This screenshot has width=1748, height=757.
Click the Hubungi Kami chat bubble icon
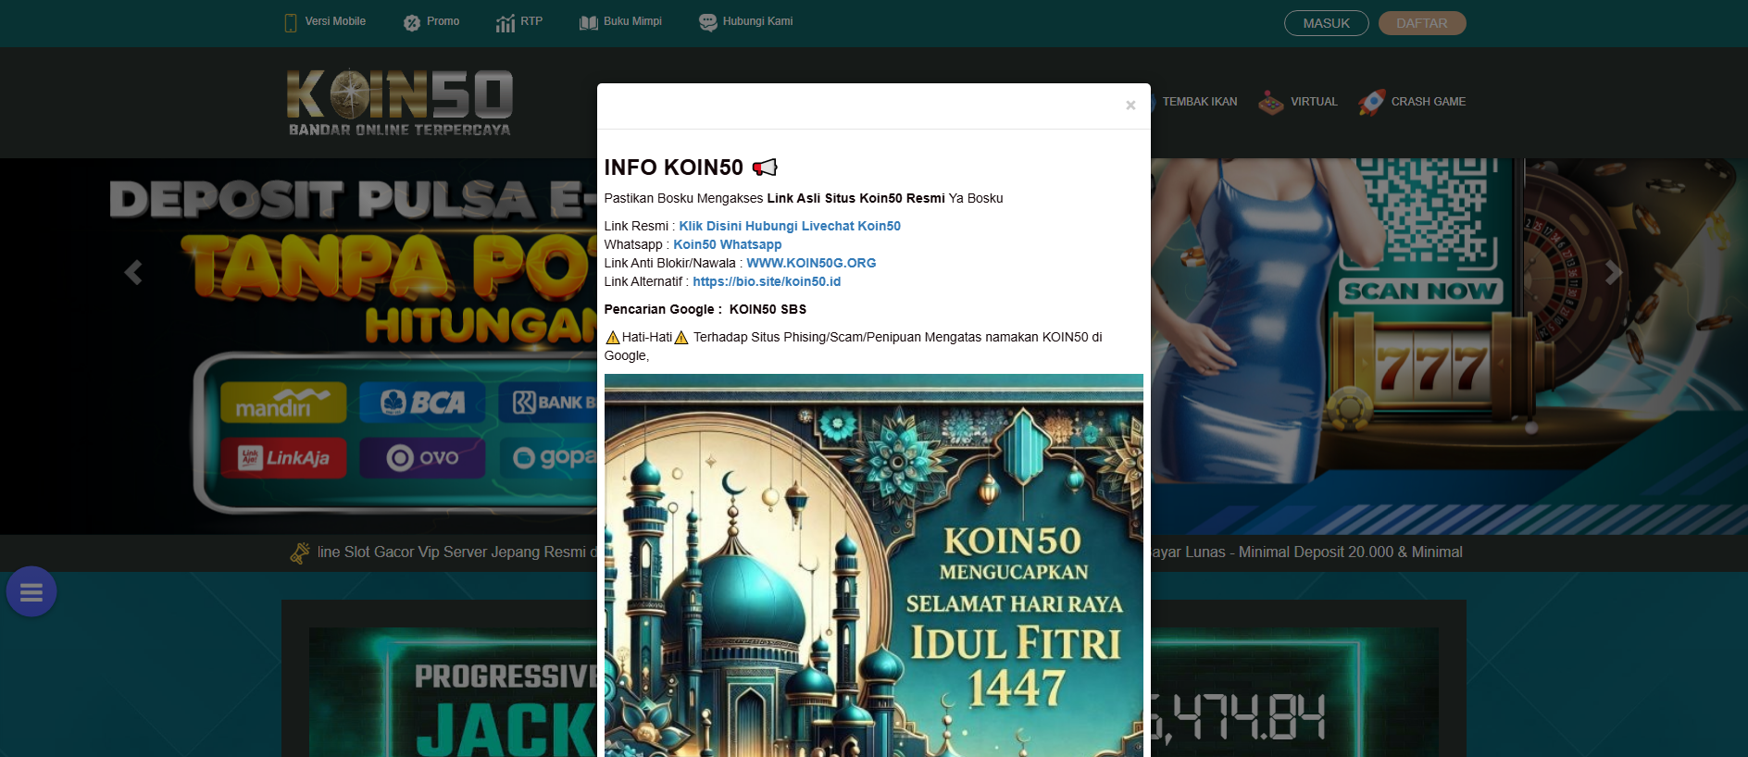708,23
